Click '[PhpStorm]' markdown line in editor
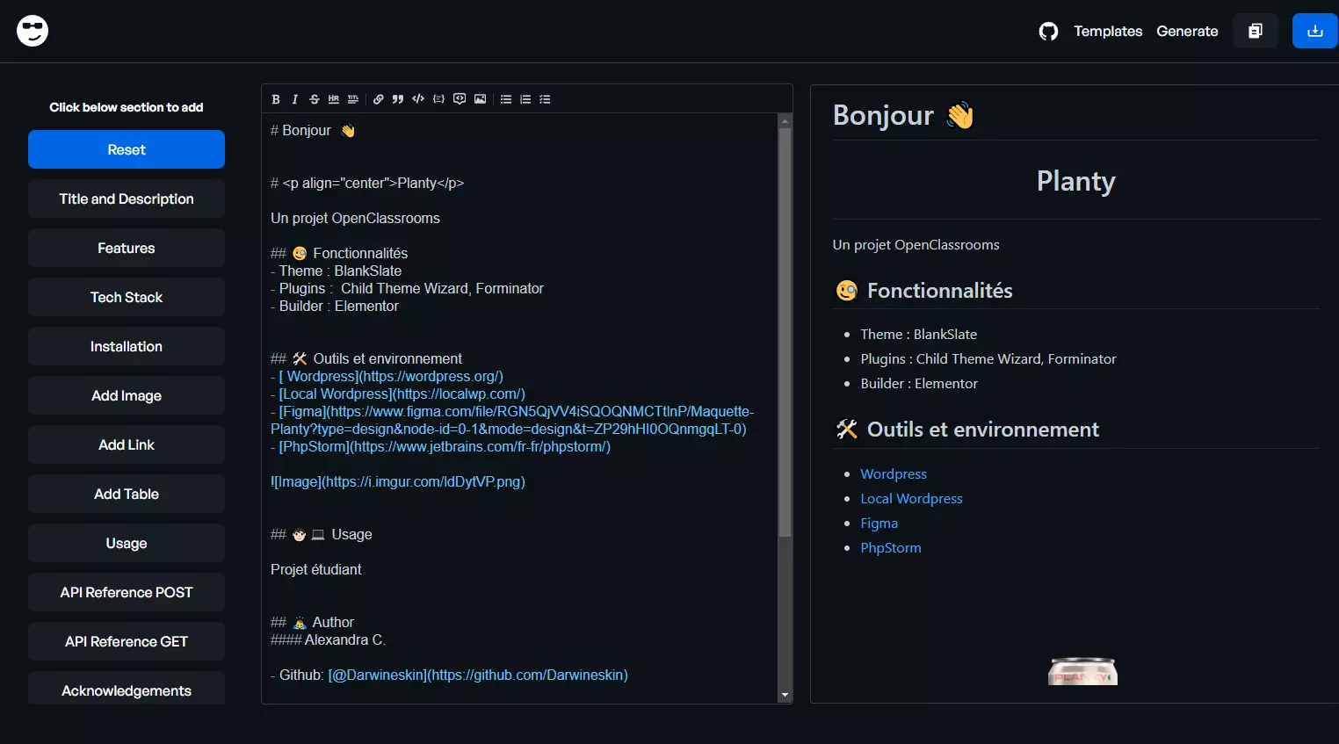This screenshot has width=1339, height=744. click(x=440, y=446)
